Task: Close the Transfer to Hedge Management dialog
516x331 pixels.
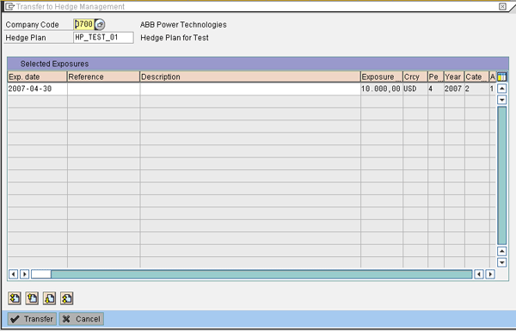Action: (502, 6)
